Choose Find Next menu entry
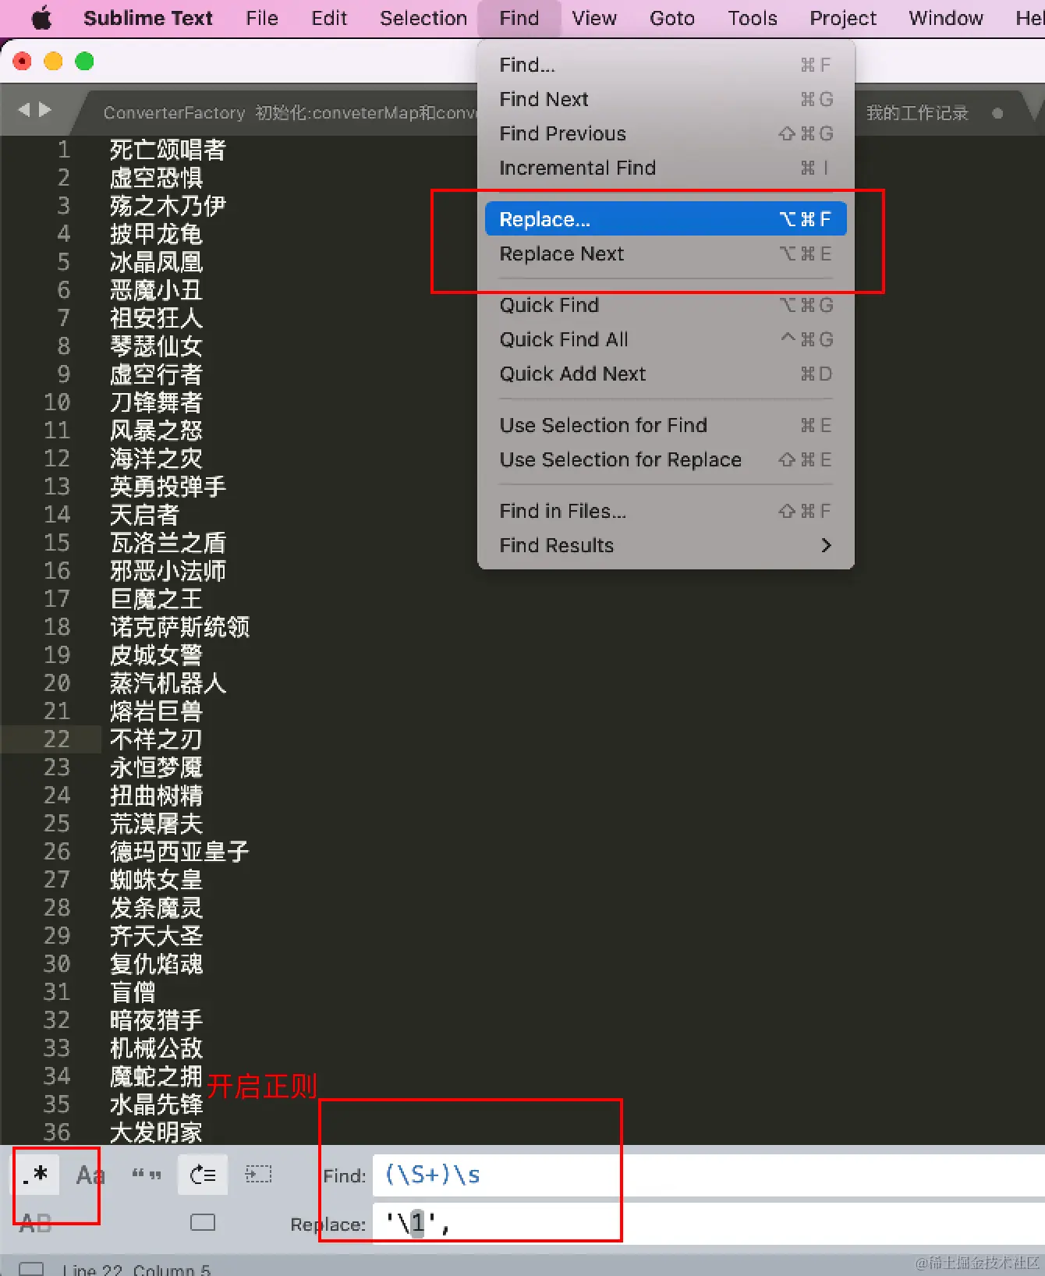This screenshot has height=1276, width=1045. pyautogui.click(x=665, y=99)
